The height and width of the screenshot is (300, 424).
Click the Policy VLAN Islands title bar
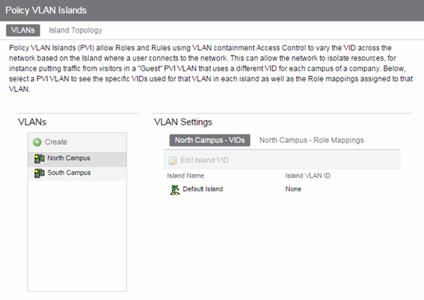point(212,11)
